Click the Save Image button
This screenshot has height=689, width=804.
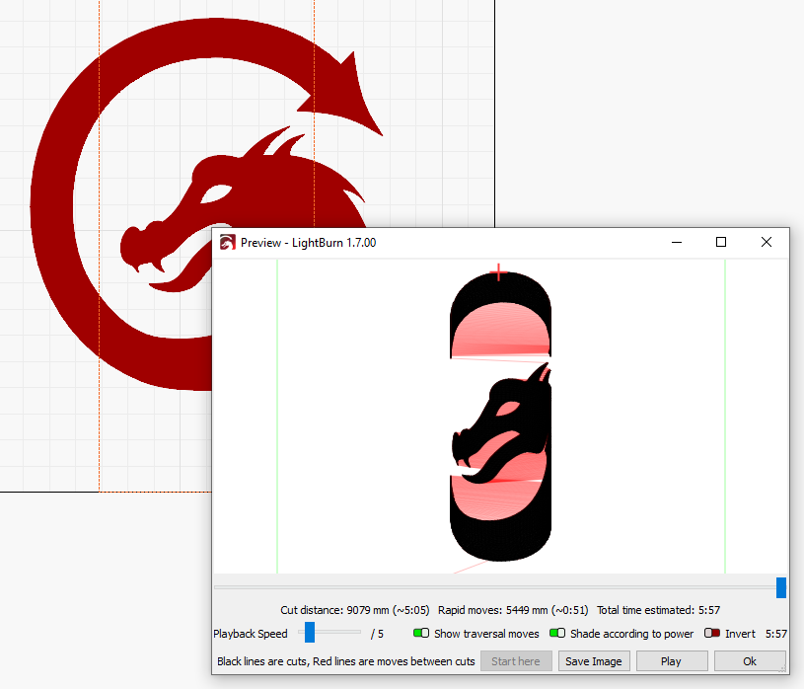[x=592, y=661]
